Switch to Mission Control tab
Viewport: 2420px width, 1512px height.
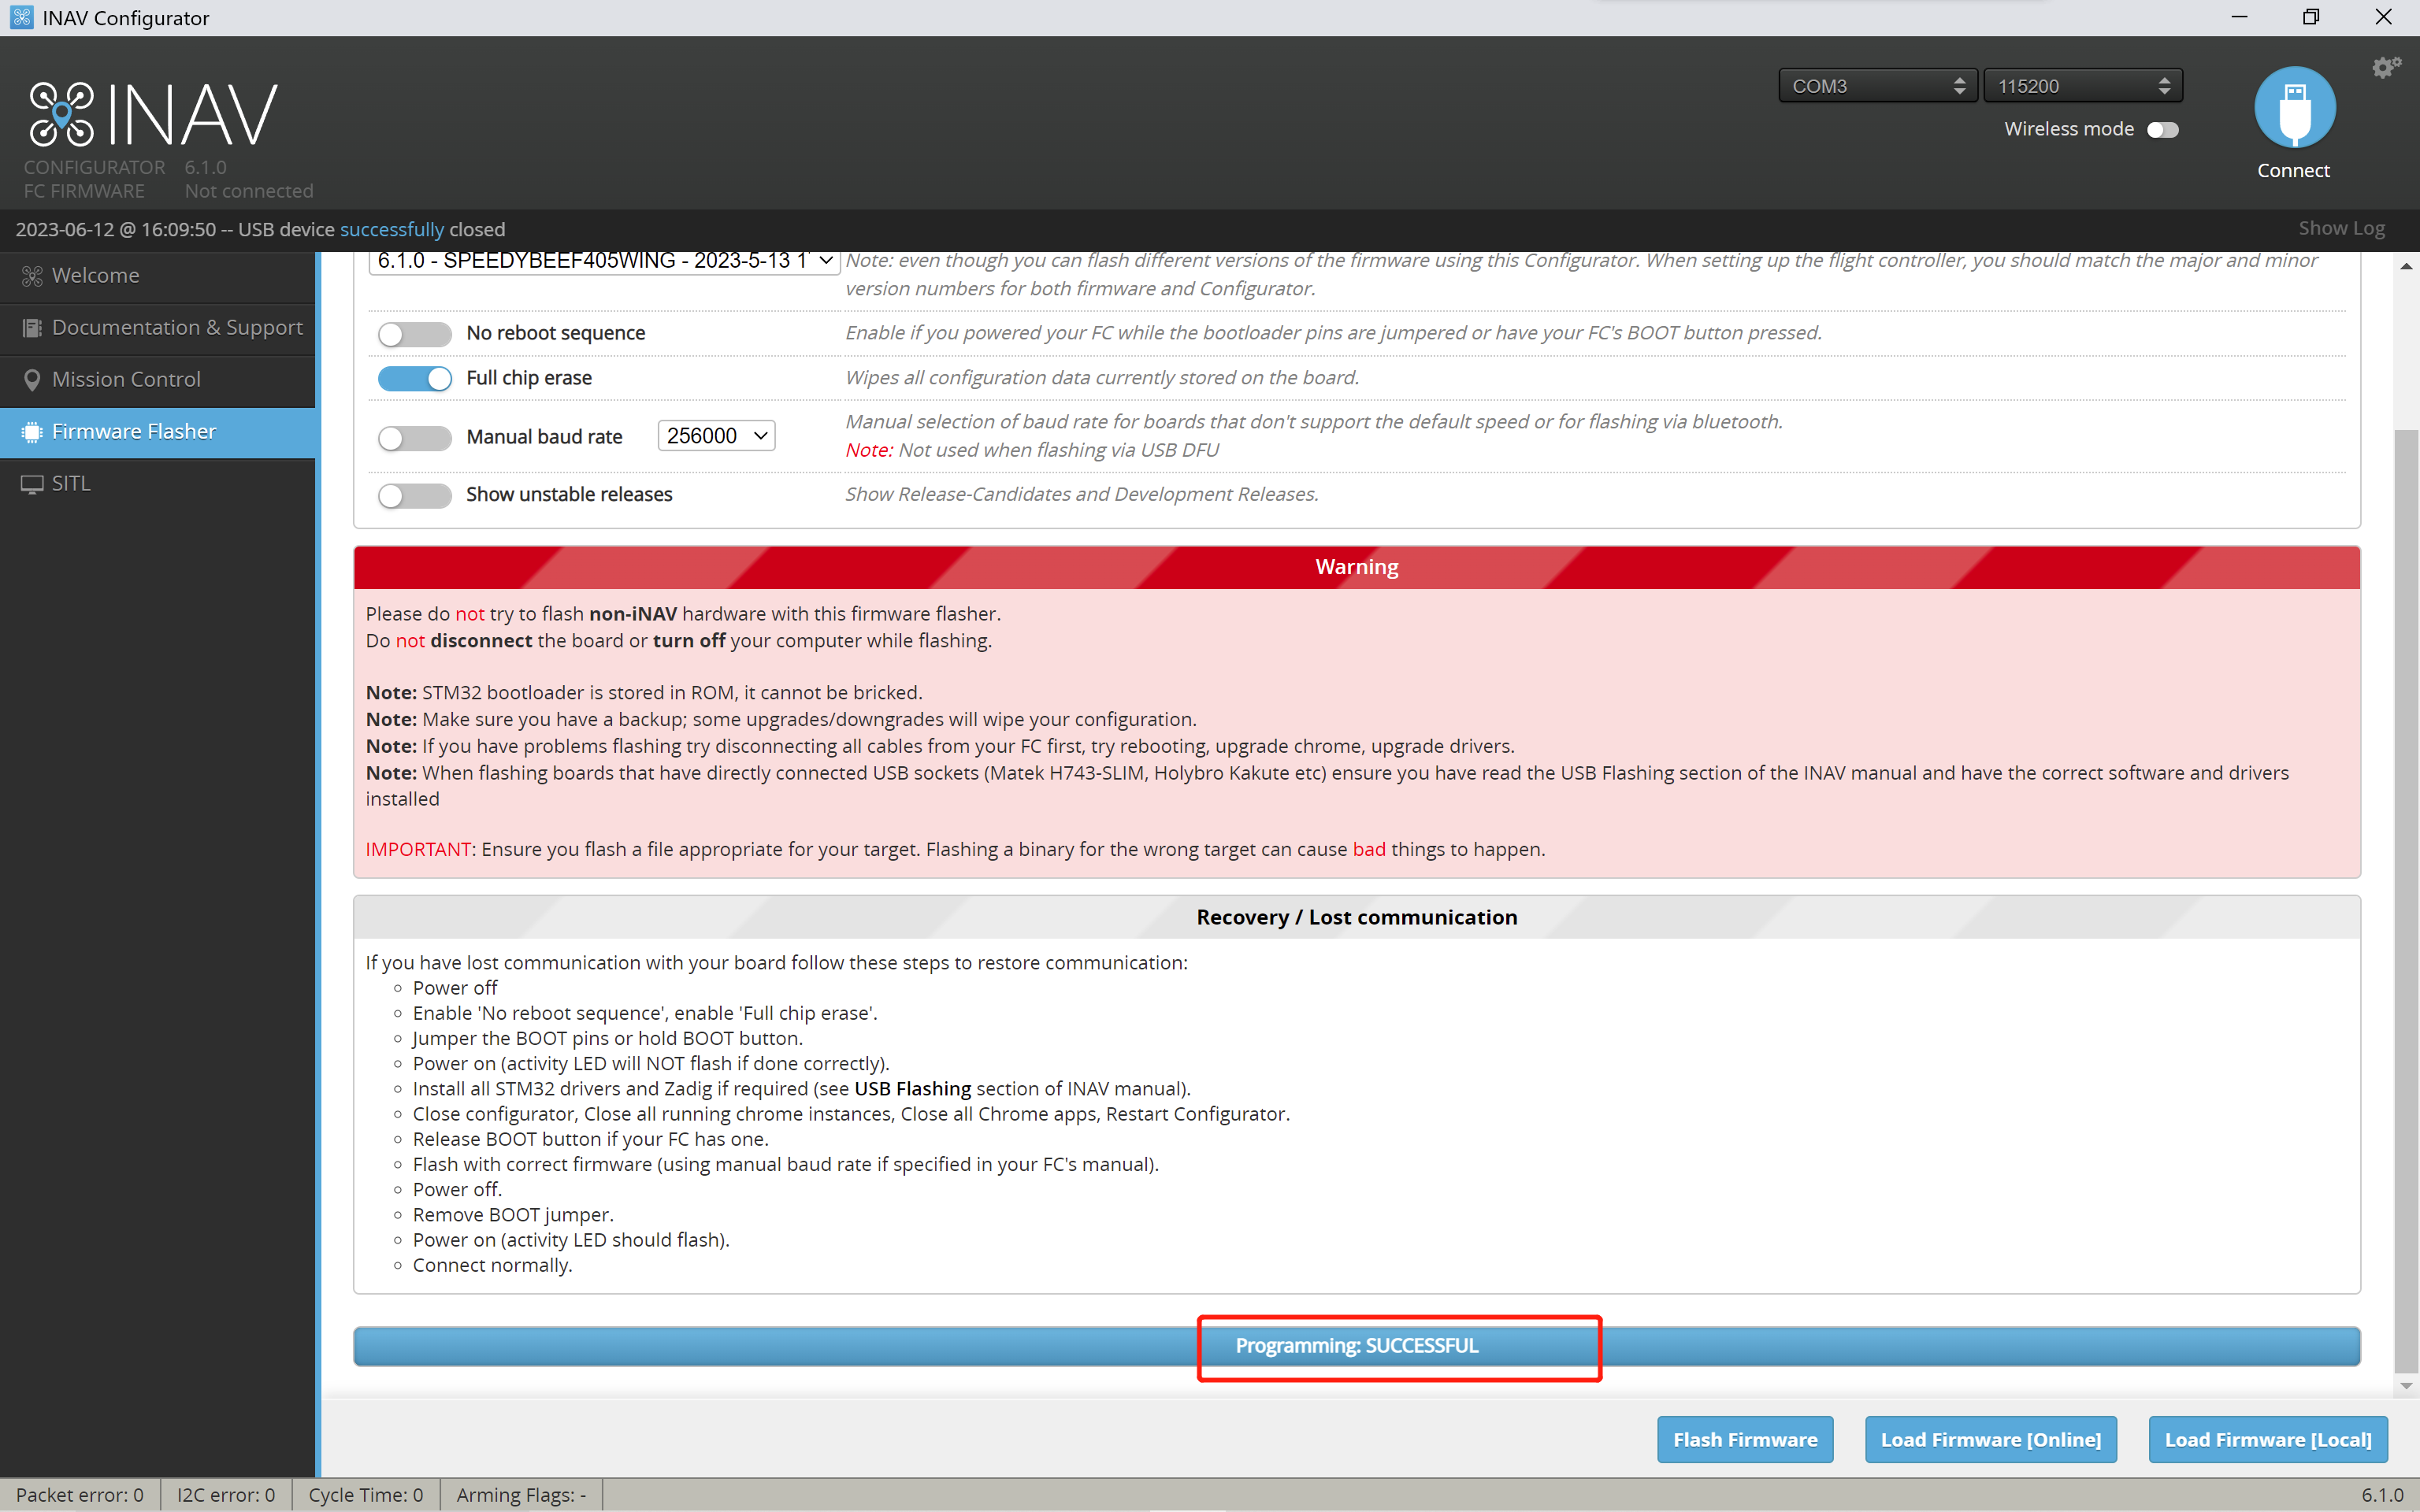coord(158,380)
